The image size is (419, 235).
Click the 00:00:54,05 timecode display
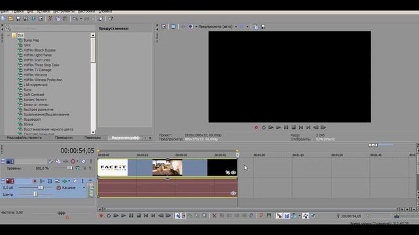77,151
